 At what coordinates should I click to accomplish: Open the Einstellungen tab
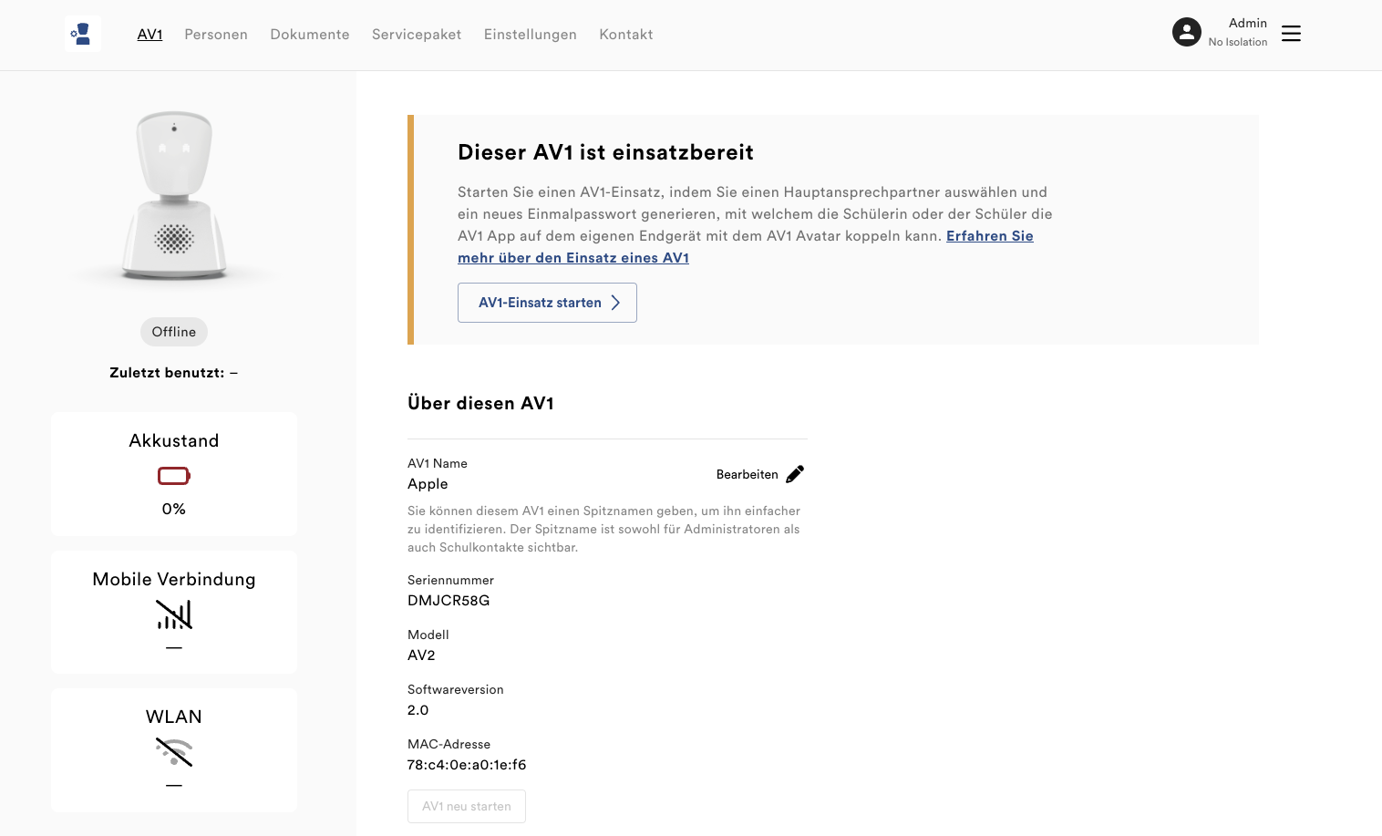(x=531, y=35)
